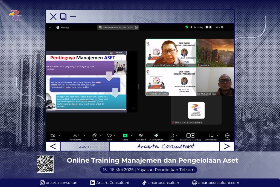Click the React heart icon
This screenshot has height=187, width=280.
pos(109,137)
